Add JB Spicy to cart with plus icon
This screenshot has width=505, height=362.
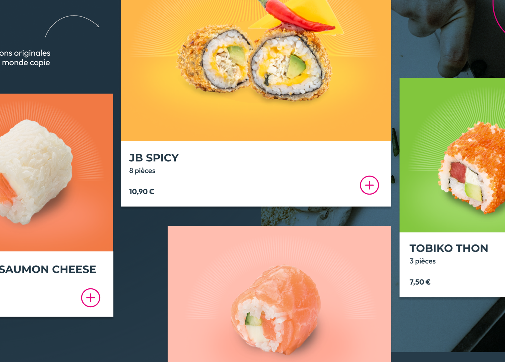pyautogui.click(x=369, y=185)
